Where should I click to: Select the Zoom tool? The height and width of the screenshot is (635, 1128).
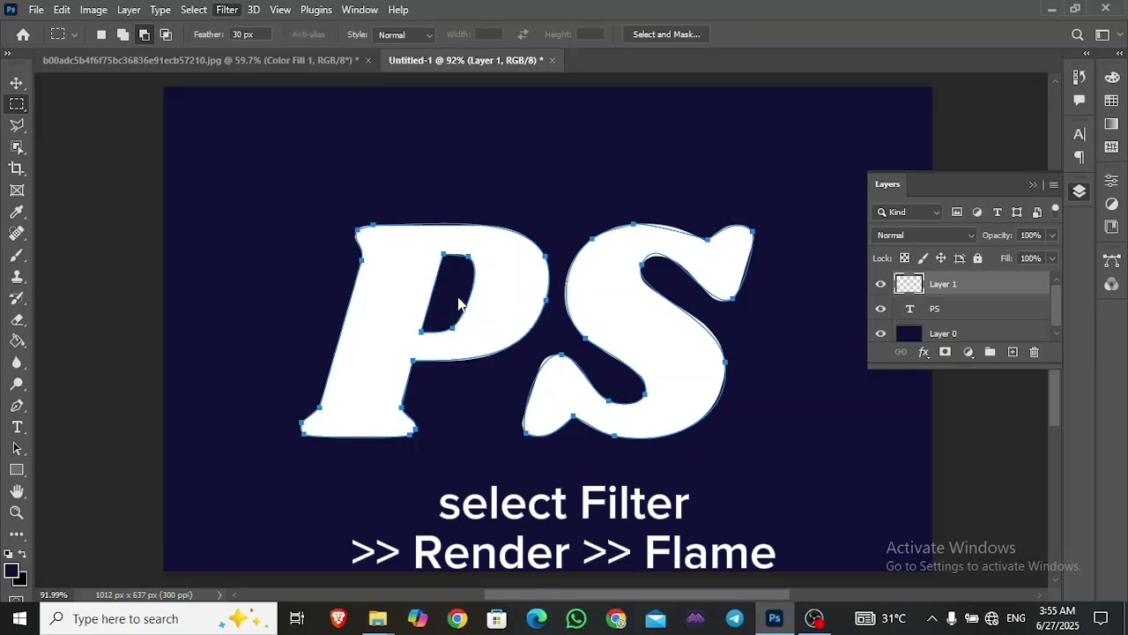[17, 512]
